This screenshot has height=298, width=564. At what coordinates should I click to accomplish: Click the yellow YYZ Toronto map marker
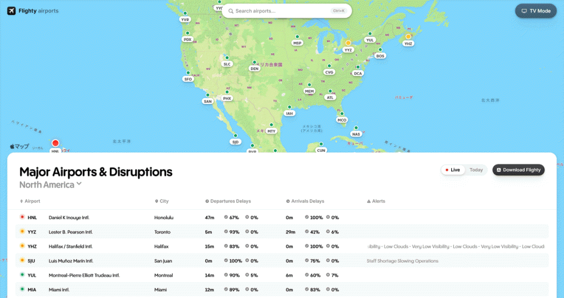[x=348, y=43]
